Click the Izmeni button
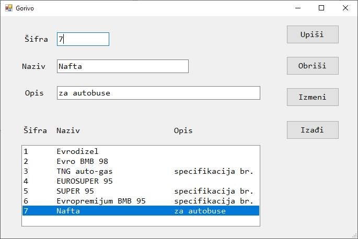The height and width of the screenshot is (239, 358). point(313,97)
